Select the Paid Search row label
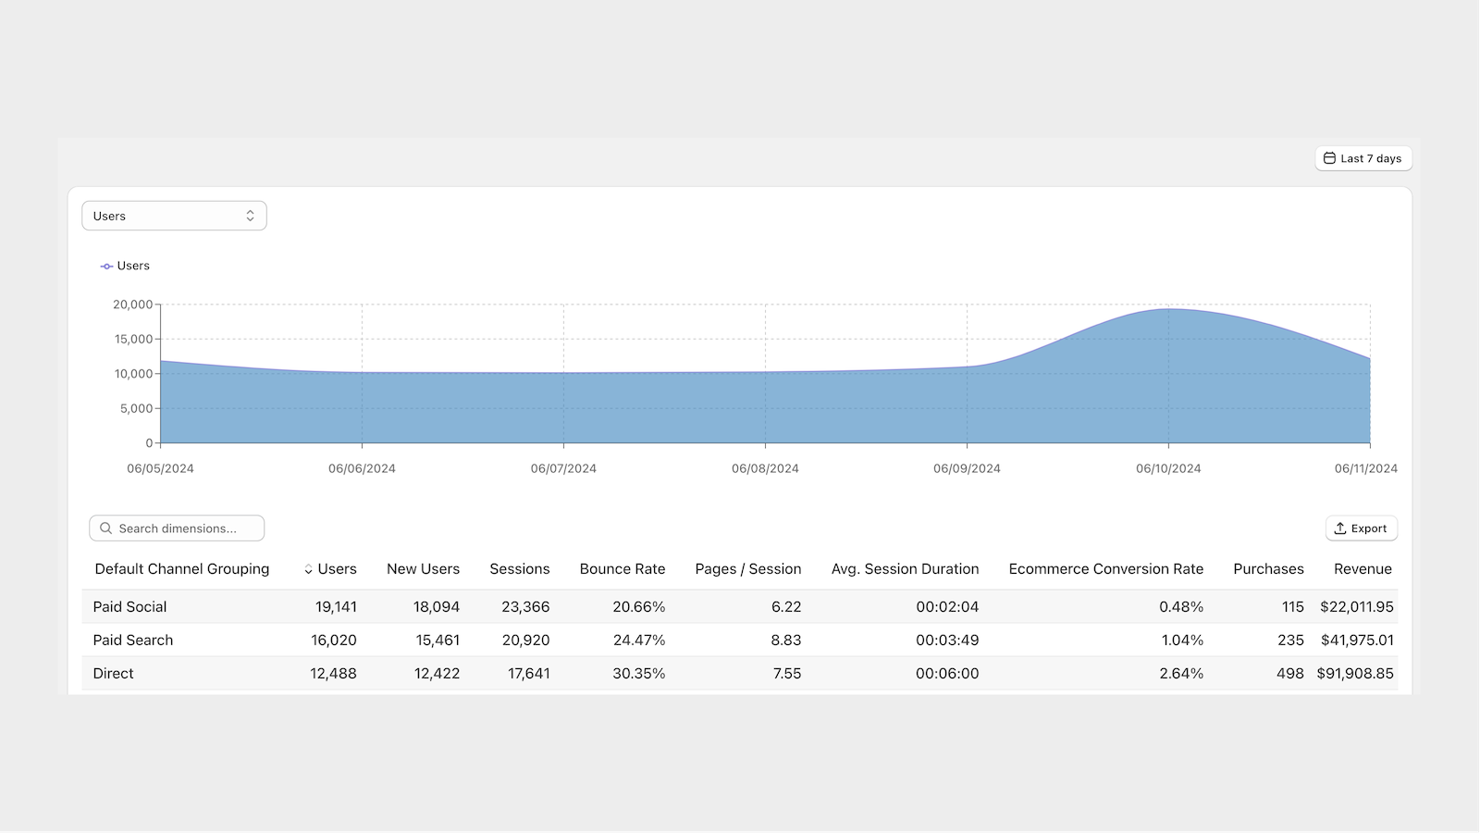This screenshot has height=833, width=1480. 133,640
